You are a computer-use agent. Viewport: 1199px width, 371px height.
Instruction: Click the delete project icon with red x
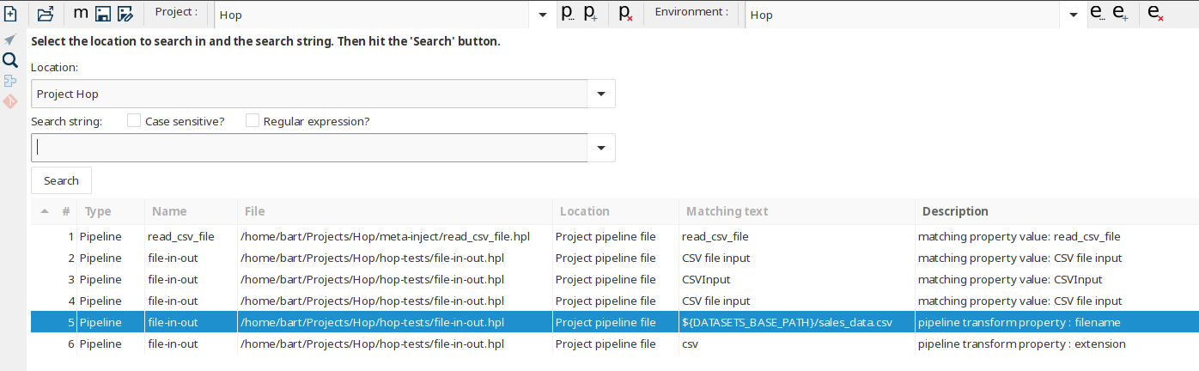(626, 14)
